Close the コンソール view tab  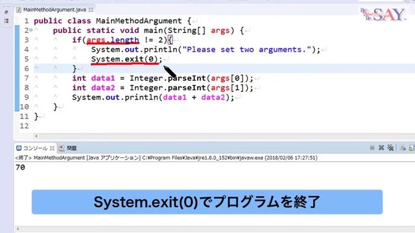tap(52, 148)
